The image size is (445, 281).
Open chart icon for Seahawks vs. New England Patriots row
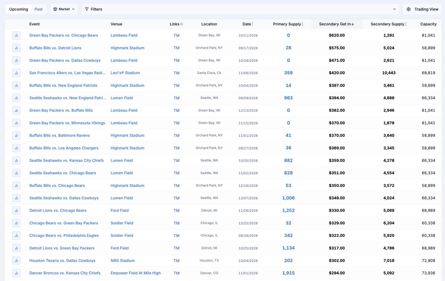16,98
